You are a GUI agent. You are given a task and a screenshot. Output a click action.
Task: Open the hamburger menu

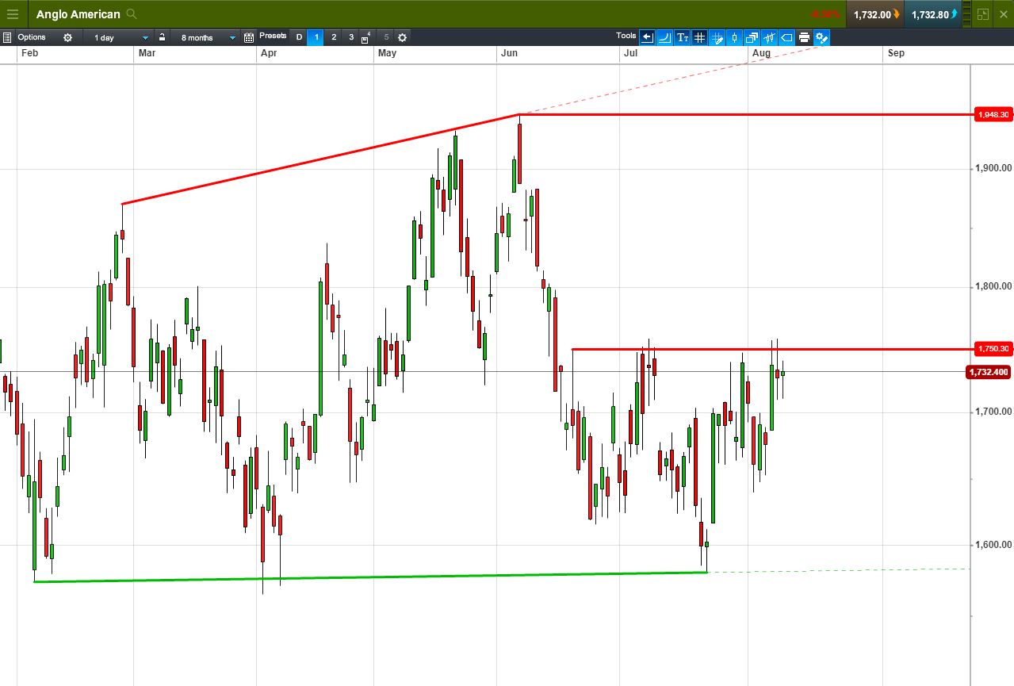coord(12,14)
